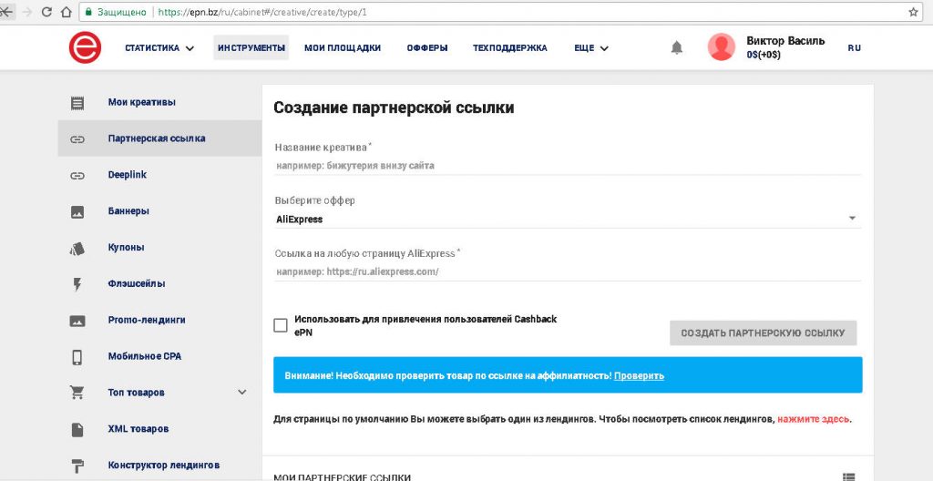Open the Мои площадки menu item
Viewport: 933px width, 481px height.
point(343,48)
